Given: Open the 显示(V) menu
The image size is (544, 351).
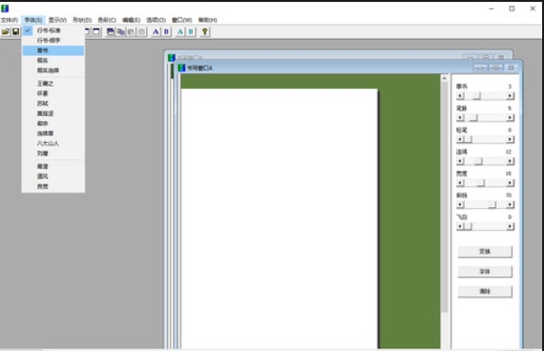Looking at the screenshot, I should click(58, 20).
